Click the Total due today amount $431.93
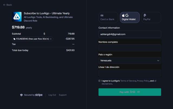The height and width of the screenshot is (109, 173). tap(70, 50)
